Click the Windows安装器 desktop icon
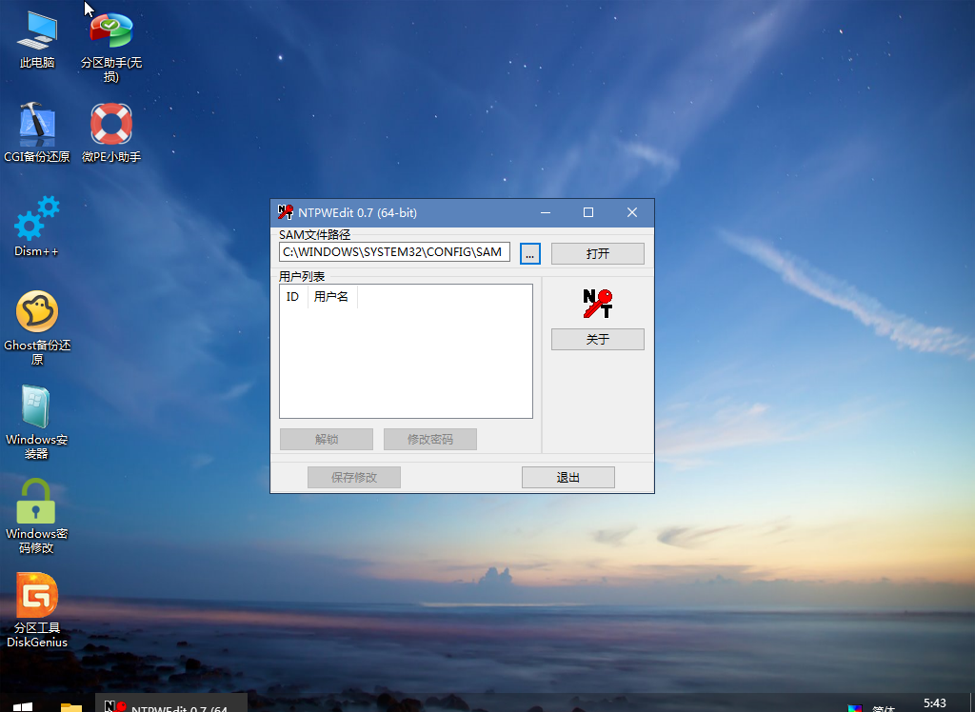The height and width of the screenshot is (712, 975). point(37,407)
